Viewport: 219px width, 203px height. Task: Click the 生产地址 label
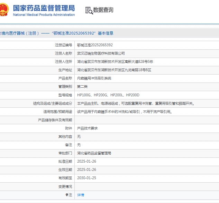[x=65, y=70]
